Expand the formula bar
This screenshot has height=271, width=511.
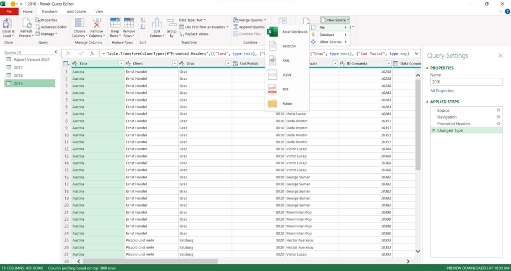click(417, 53)
